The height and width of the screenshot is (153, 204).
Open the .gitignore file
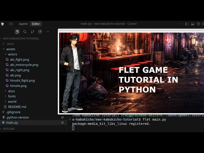13,112
